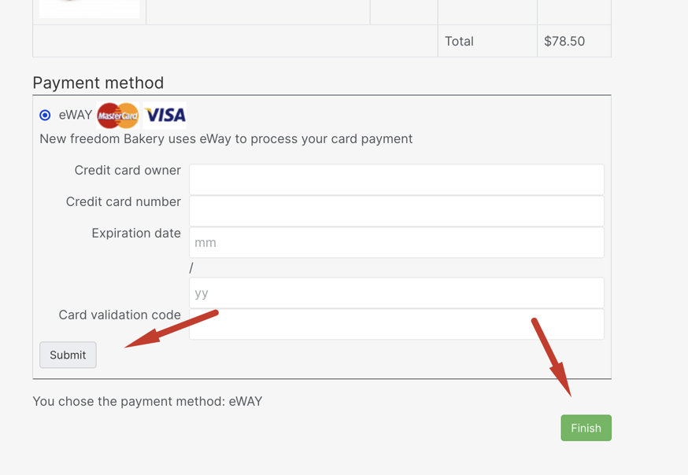Click the $78.50 total amount
The image size is (688, 475).
564,41
